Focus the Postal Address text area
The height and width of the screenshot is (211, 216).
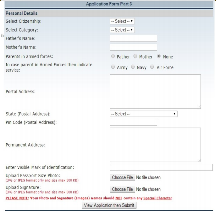coord(156,91)
